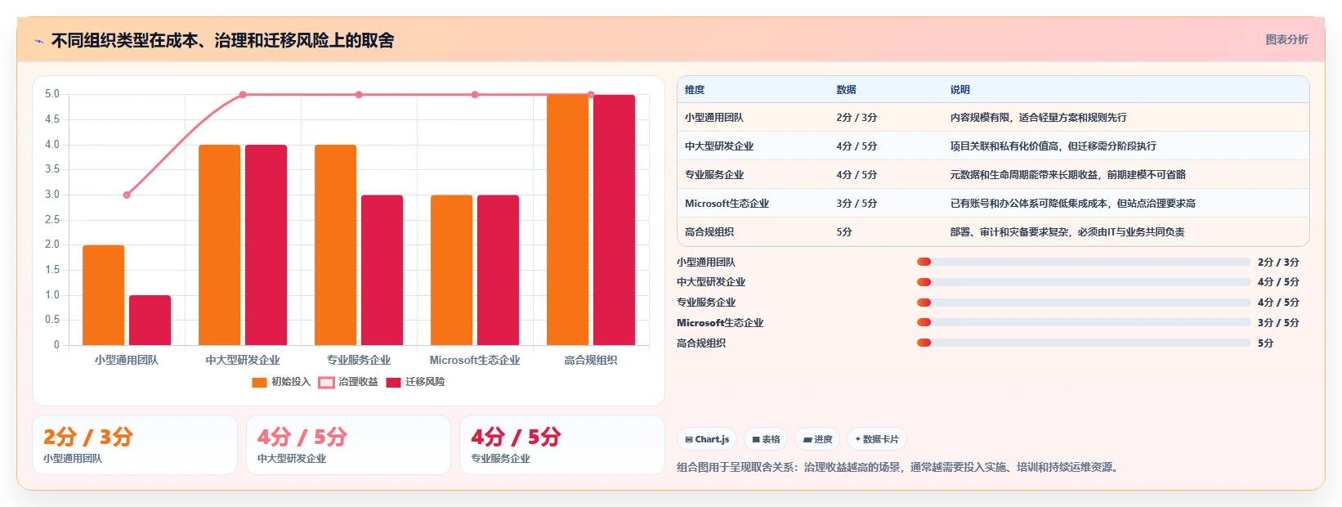
Task: Click the orange 初始投入 bar for Microsoft生态企业
Action: point(451,270)
